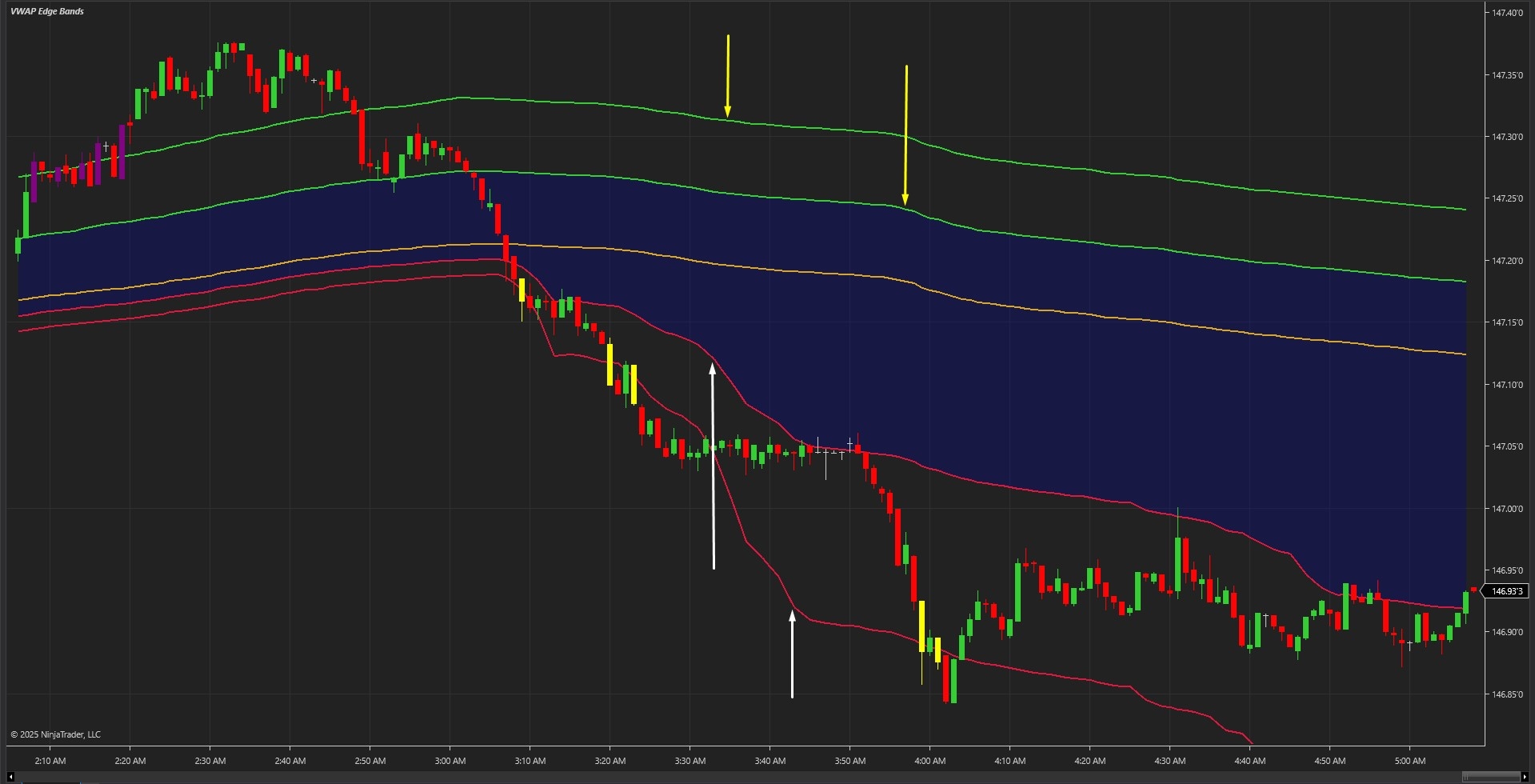Viewport: 1535px width, 784px height.
Task: Click the 3:30 AM time axis label
Action: click(690, 761)
